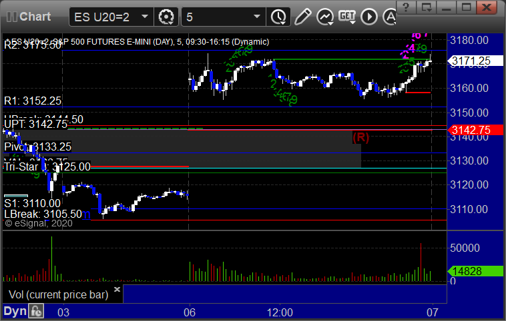
Task: Click the 06 date label on time axis
Action: coord(190,312)
